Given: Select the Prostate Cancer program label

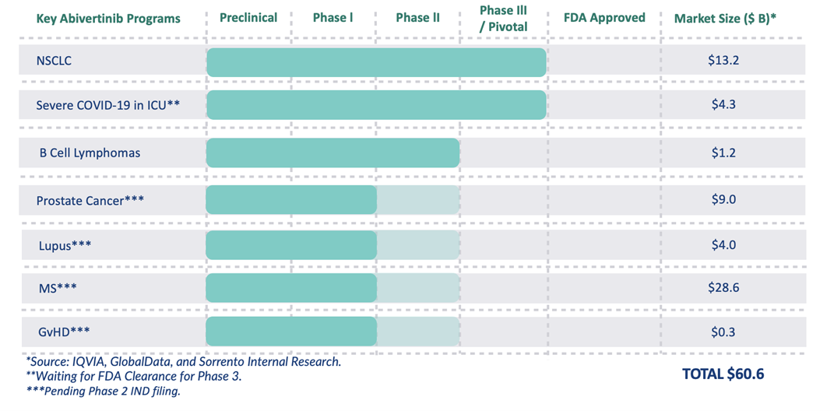Looking at the screenshot, I should [x=90, y=201].
